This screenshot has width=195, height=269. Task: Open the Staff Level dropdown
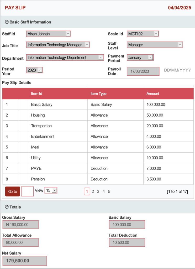[x=180, y=45]
